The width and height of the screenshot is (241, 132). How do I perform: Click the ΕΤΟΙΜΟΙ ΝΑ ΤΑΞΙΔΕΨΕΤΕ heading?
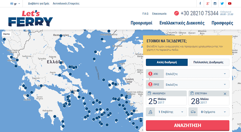(x=166, y=41)
